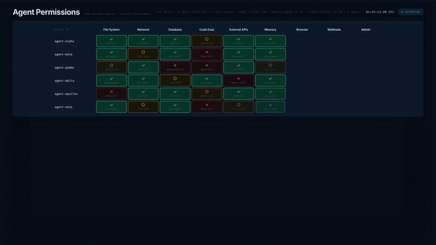Click agent-zeta's Memory allow checkmark
436x245 pixels.
click(x=270, y=105)
